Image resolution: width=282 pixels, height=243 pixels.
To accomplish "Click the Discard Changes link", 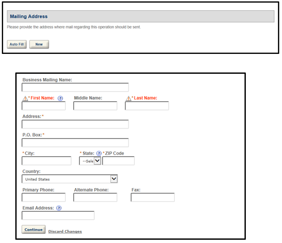I will pos(65,231).
